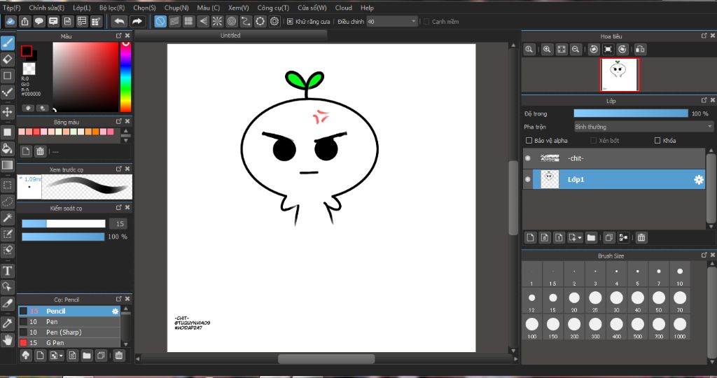Open the Bộ lọc(R) menu
717x378 pixels.
[111, 8]
